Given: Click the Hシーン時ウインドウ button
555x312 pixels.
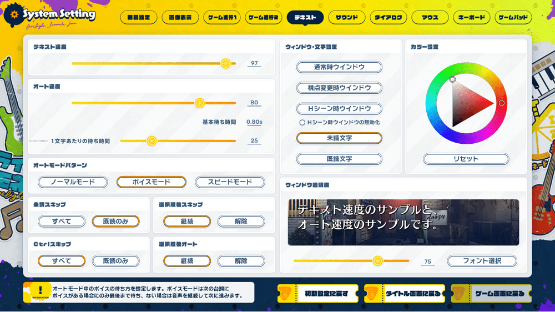Looking at the screenshot, I should coord(339,109).
